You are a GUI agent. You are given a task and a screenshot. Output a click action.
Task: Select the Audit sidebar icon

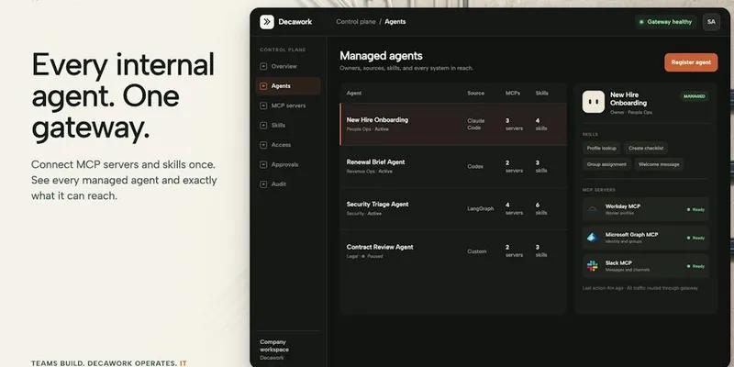(263, 184)
